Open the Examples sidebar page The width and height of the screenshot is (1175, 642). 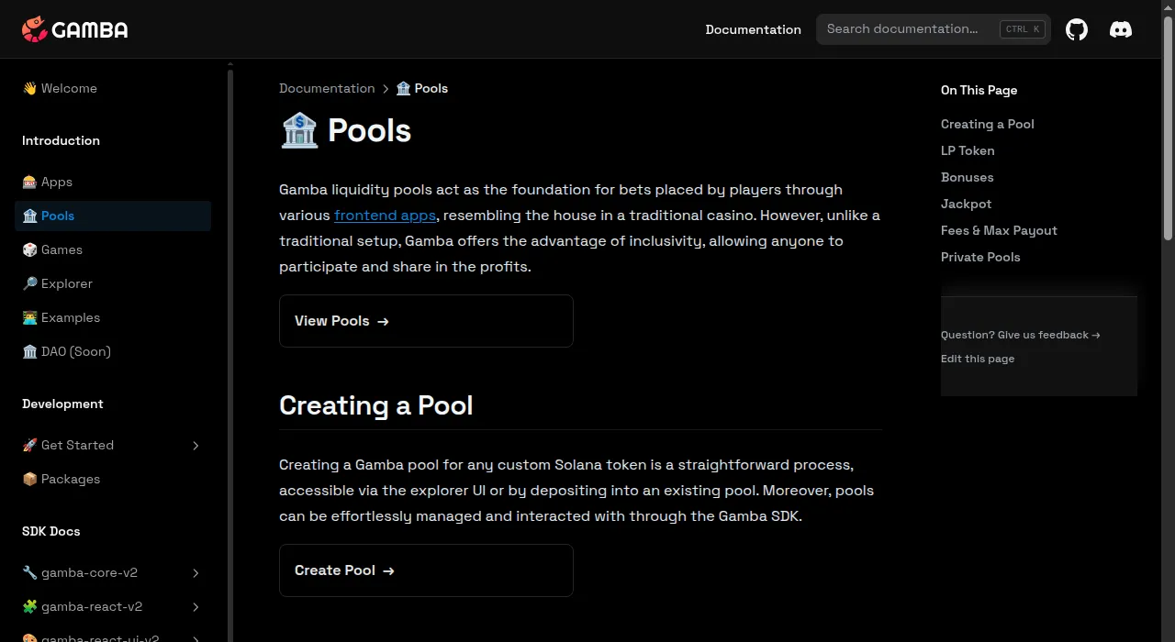pos(113,317)
